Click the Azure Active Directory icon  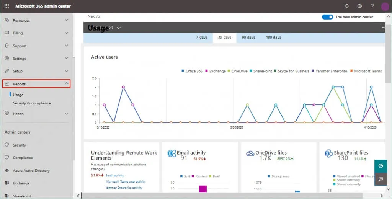coord(7,171)
